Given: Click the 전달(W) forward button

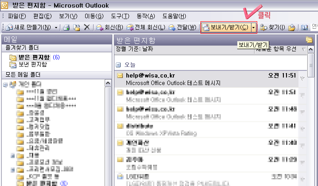Looking at the screenshot, I should (182, 27).
